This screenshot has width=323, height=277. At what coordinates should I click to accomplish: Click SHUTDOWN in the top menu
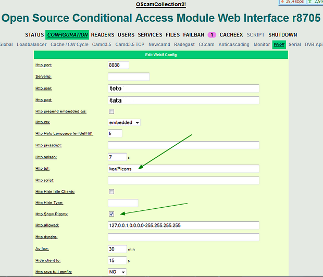[283, 35]
